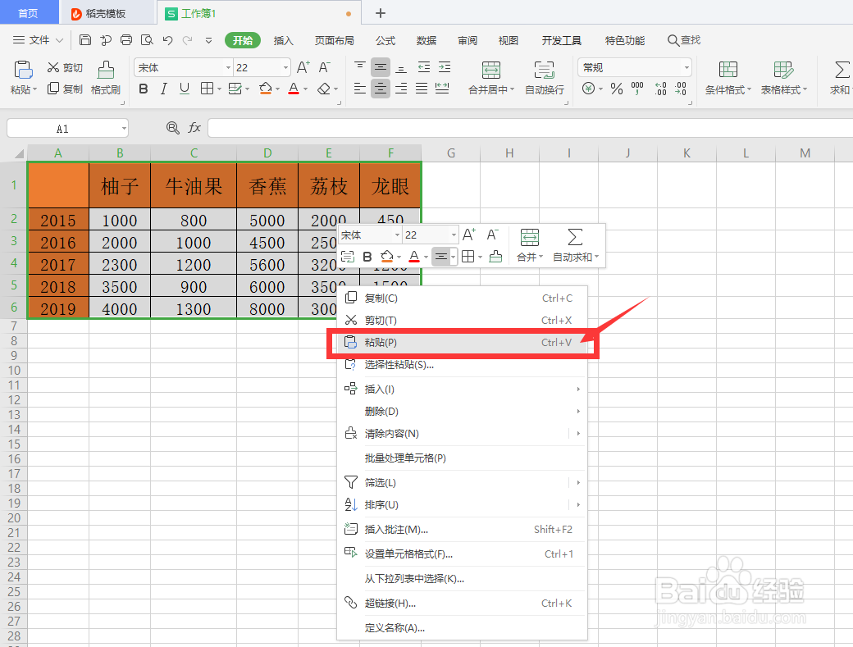Click the Print Preview icon

click(147, 39)
